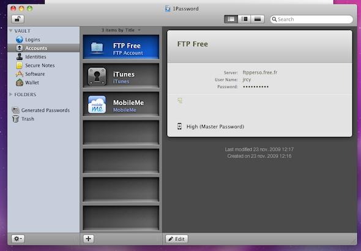Click the phone security level icon
361x251 pixels.
tap(179, 126)
